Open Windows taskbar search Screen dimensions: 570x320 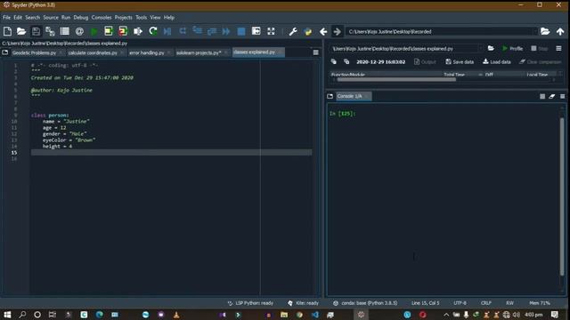click(x=22, y=315)
